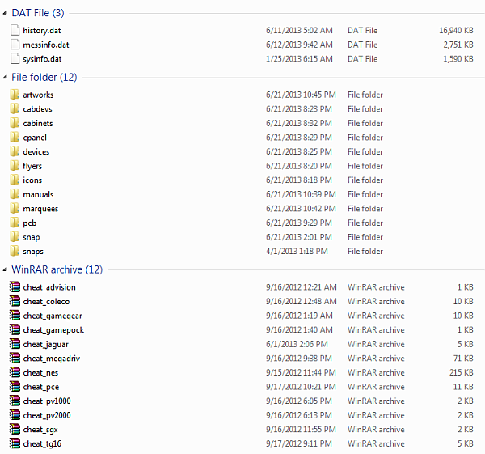Click the date 9/17/2012 10:21 PM
Image resolution: width=485 pixels, height=454 pixels.
coord(301,387)
